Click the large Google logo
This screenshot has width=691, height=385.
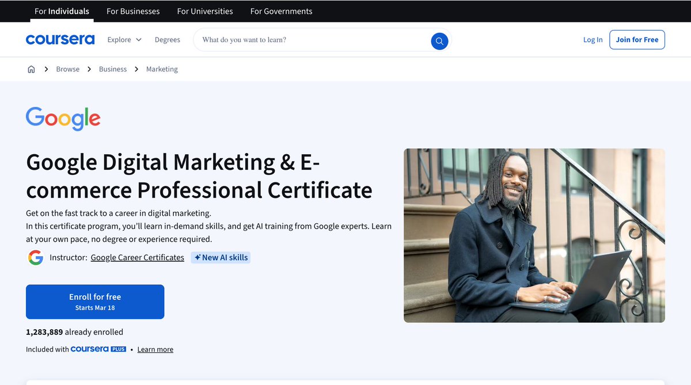[63, 119]
